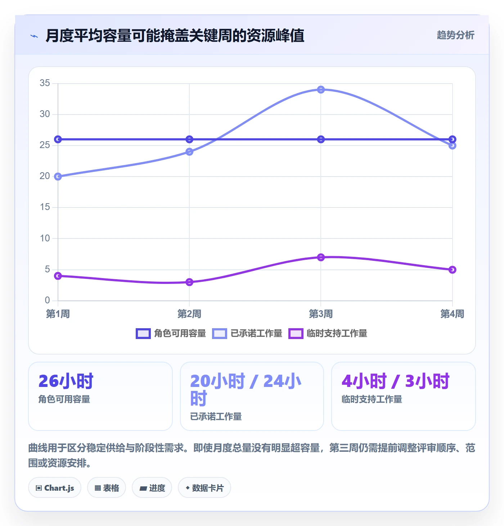The width and height of the screenshot is (504, 526).
Task: Select the 表格 tag
Action: (107, 488)
